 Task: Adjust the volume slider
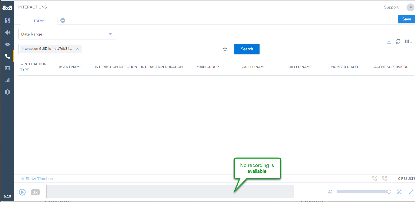click(364, 192)
